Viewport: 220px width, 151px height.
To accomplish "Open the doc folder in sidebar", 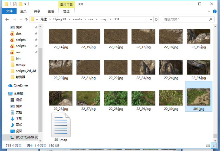I will pos(19,33).
